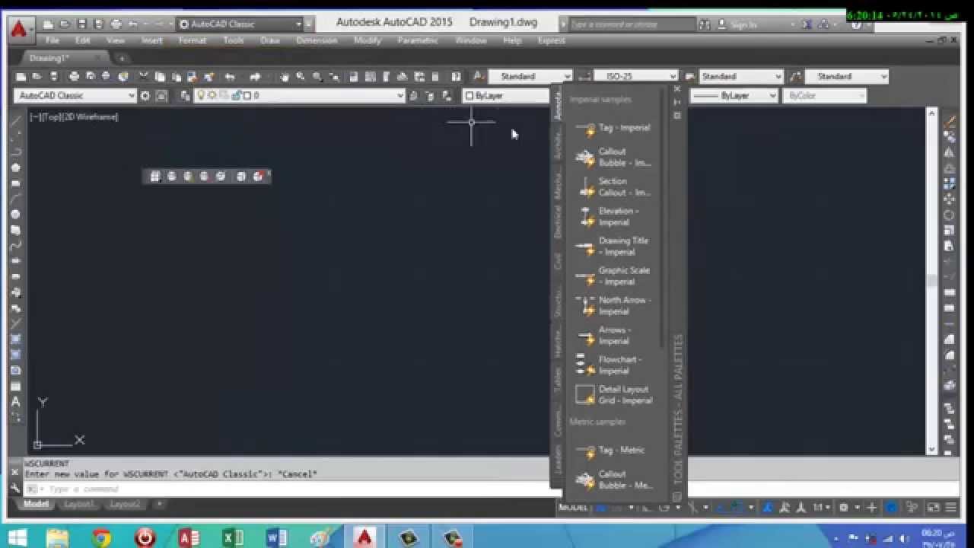Insert Section Callout - Imperial tool

tap(614, 186)
